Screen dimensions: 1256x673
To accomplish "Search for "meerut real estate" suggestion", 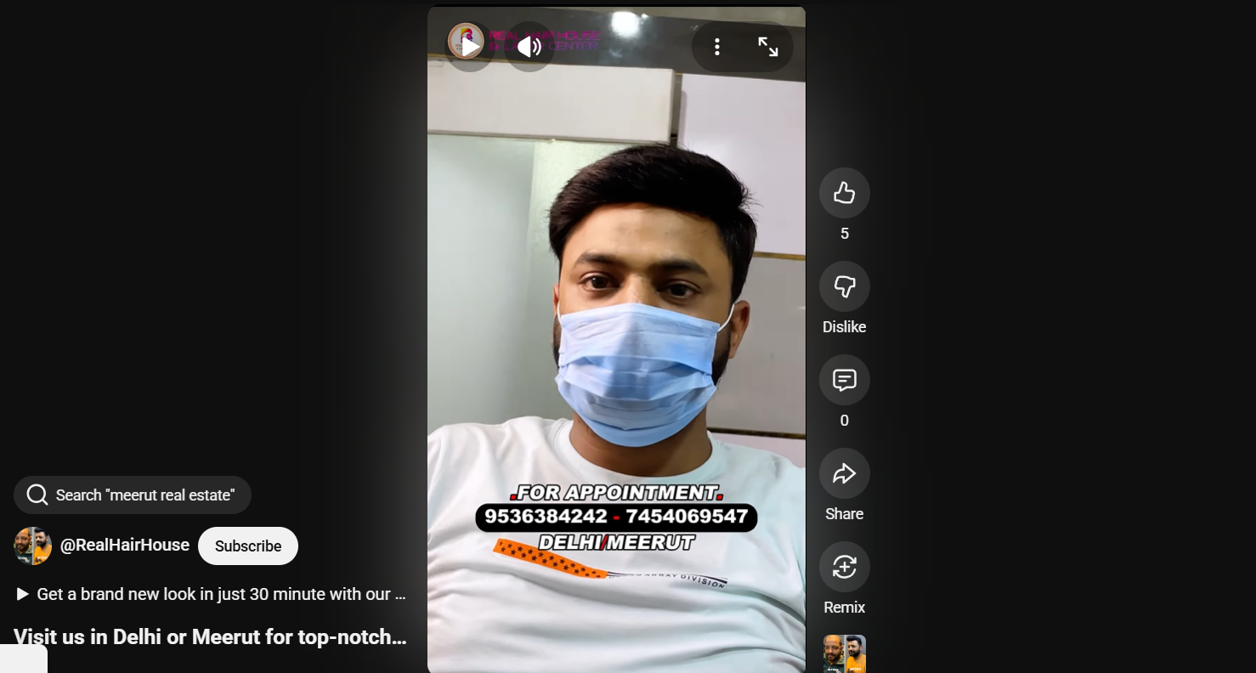I will tap(144, 495).
